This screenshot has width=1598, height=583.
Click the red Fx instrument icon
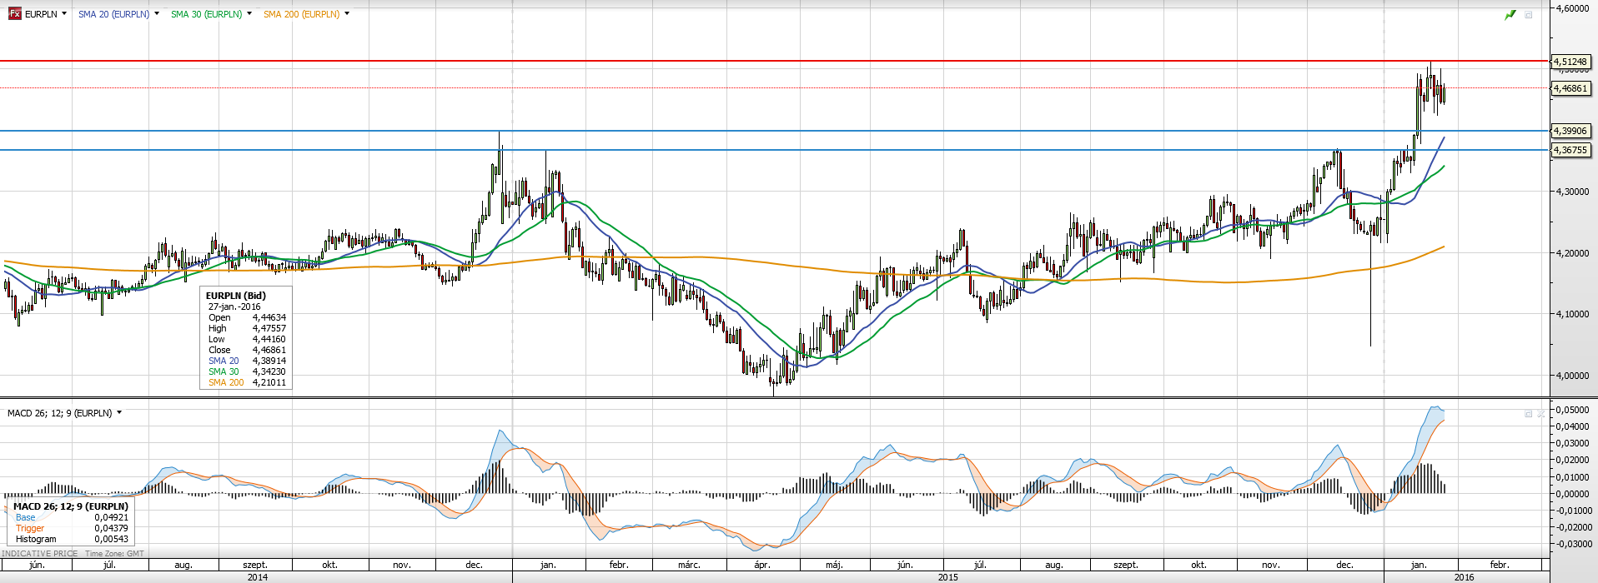14,14
